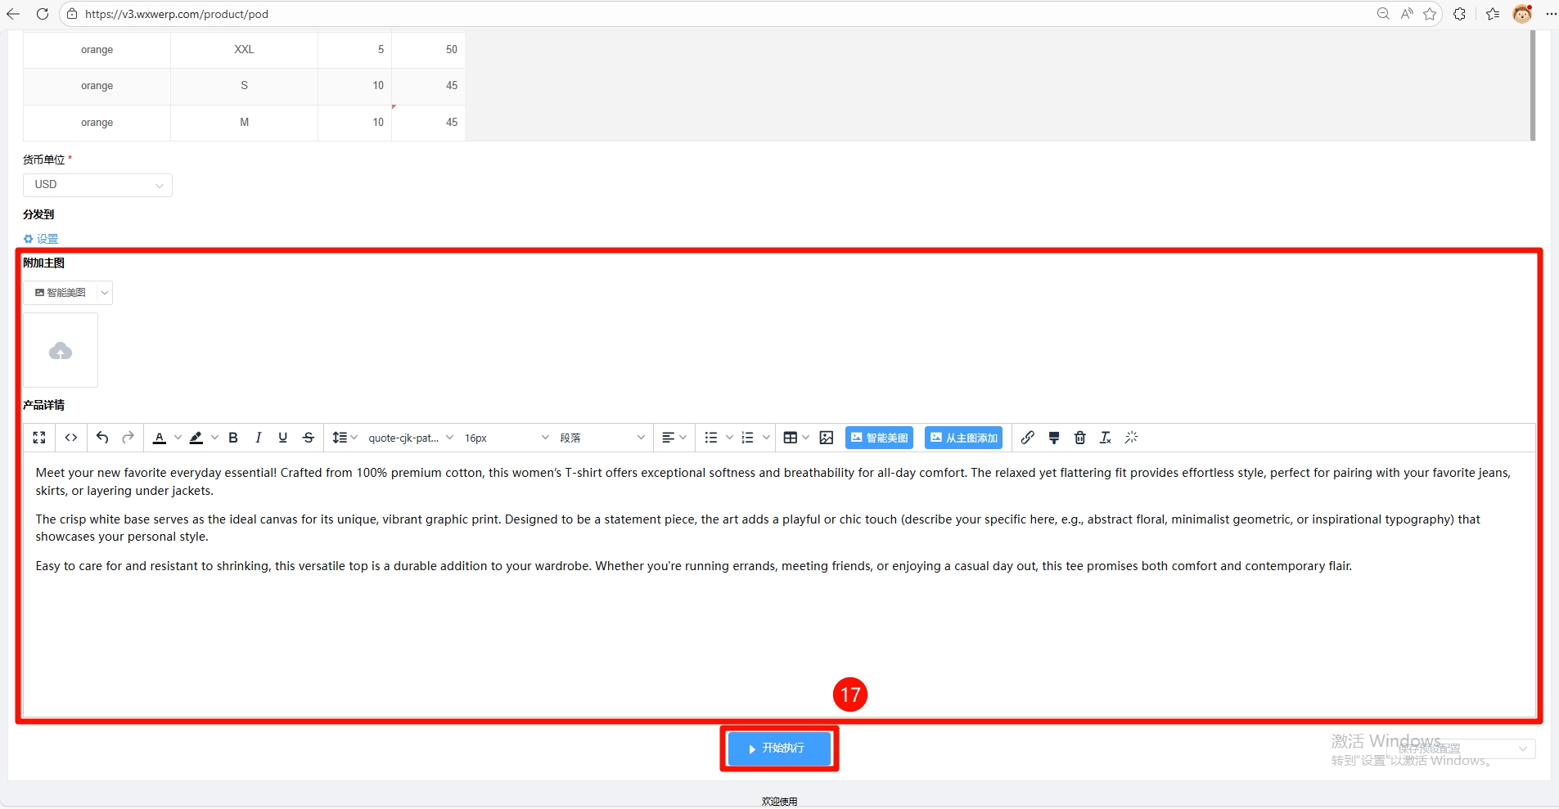Viewport: 1559px width, 809px height.
Task: Toggle underline formatting
Action: pyautogui.click(x=283, y=438)
